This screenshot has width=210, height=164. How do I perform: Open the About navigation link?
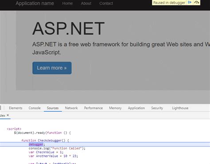pos(86,3)
